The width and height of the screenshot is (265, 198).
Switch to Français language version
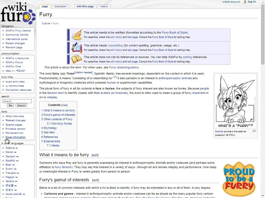click(10, 173)
